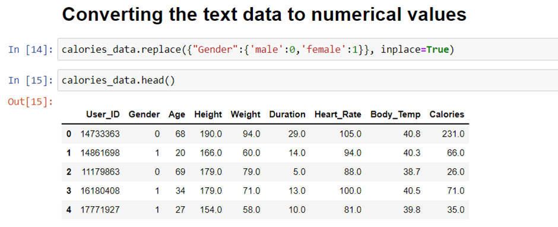Click row index 4 in table
The height and width of the screenshot is (227, 558).
click(69, 210)
